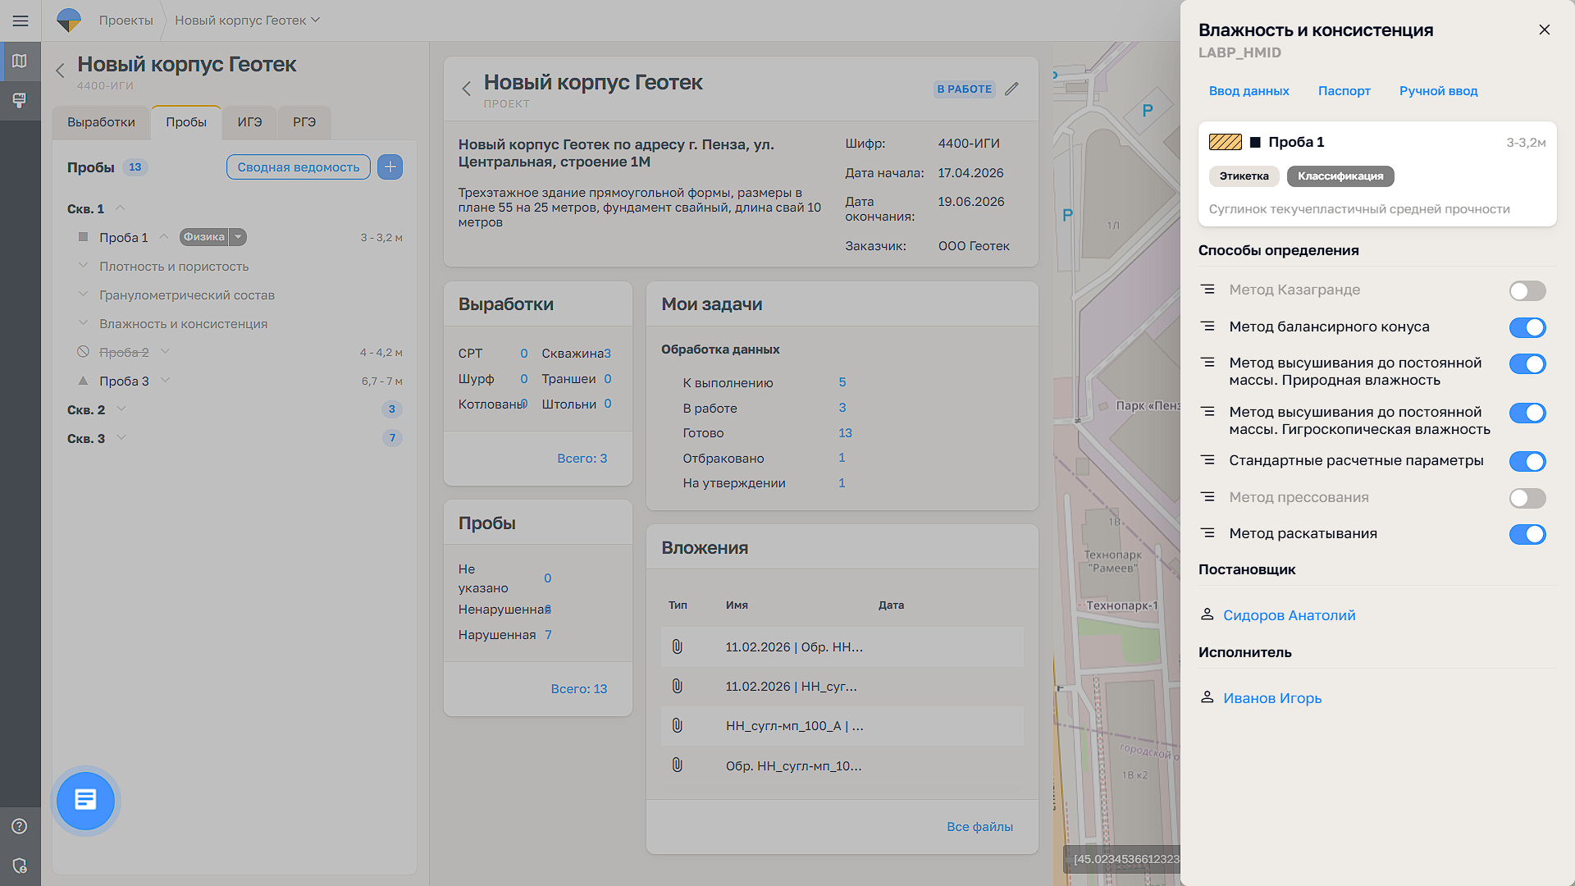Click the blue floating notes button
Screen dimensions: 1575x886
click(85, 800)
